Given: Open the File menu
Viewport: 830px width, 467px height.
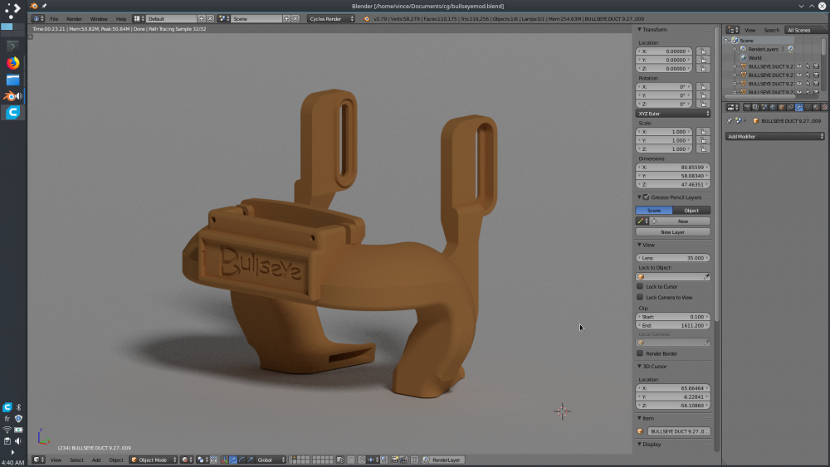Looking at the screenshot, I should pos(54,18).
